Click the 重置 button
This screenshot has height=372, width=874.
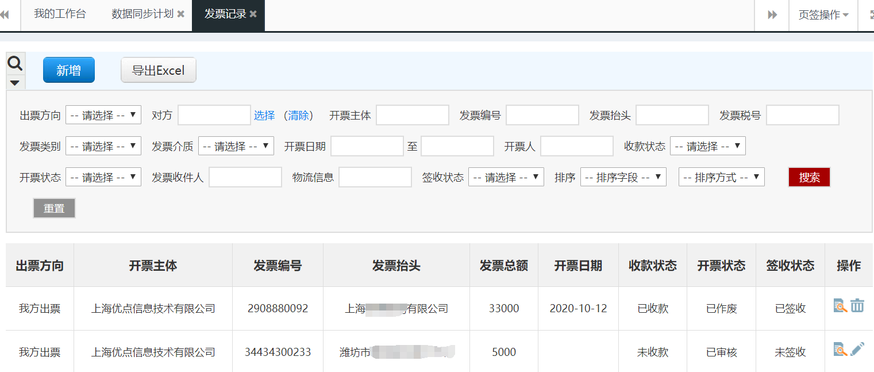point(54,208)
